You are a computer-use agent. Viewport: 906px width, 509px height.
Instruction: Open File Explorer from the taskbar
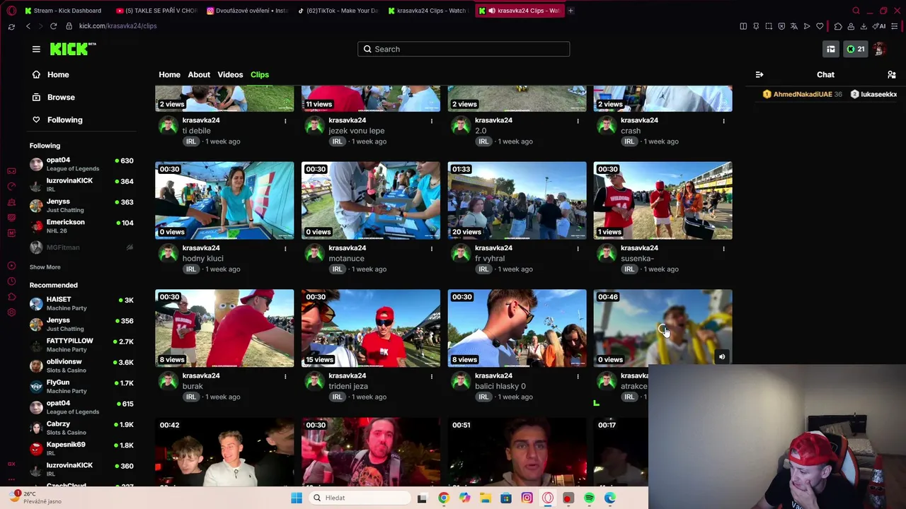485,498
